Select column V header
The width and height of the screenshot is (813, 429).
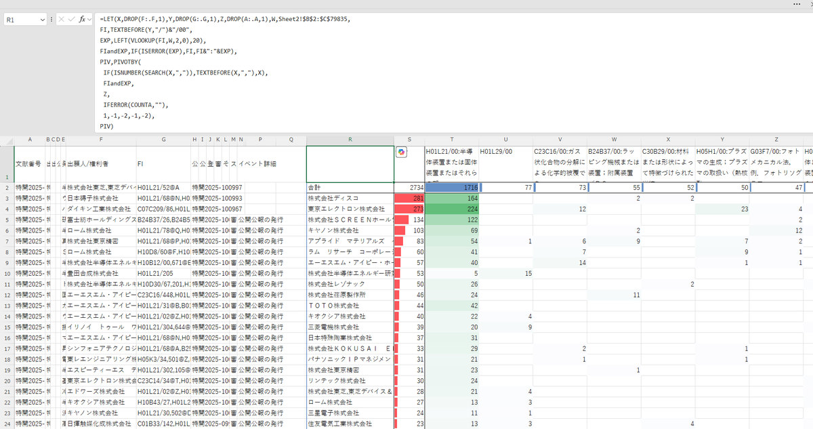point(560,140)
